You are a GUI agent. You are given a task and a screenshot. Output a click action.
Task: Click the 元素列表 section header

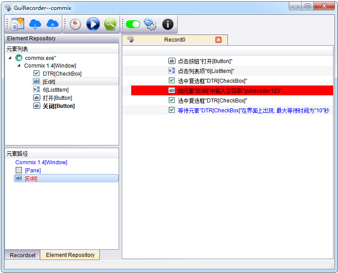tap(62, 49)
